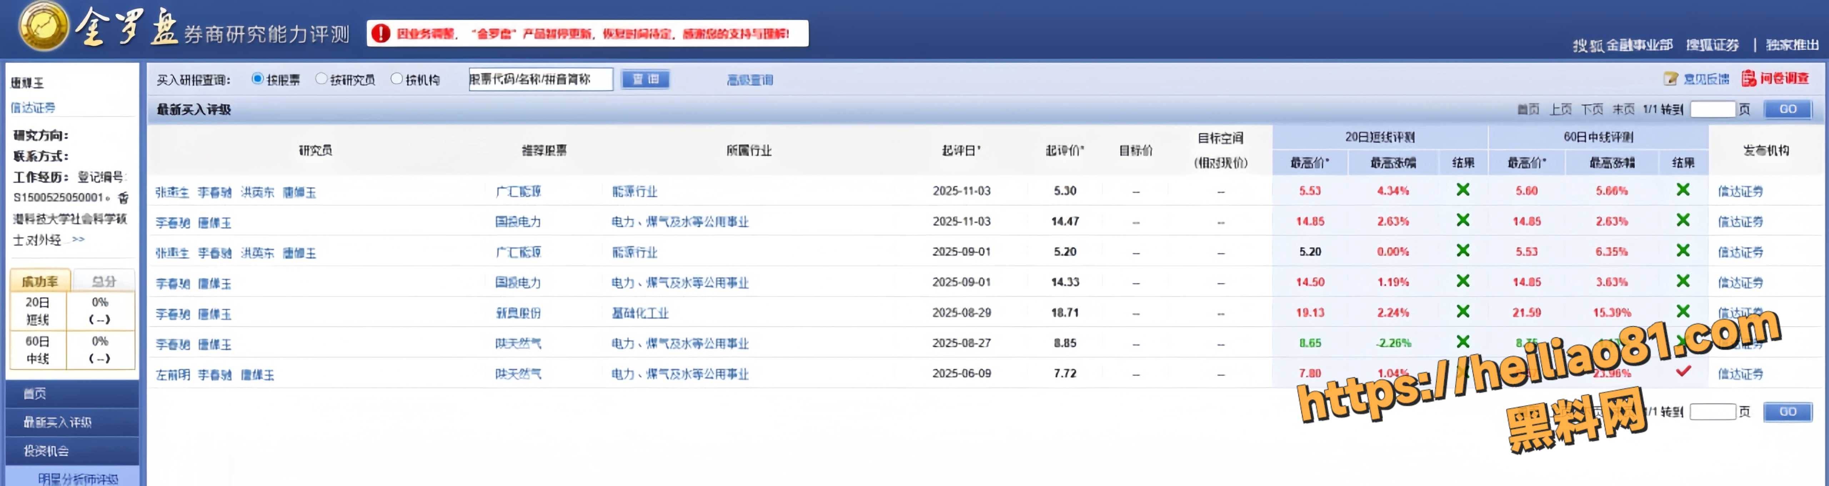Click the 60日 result X icon in the 2025-11-03 广汇能源 row
Viewport: 1829px width, 486px height.
[1683, 190]
